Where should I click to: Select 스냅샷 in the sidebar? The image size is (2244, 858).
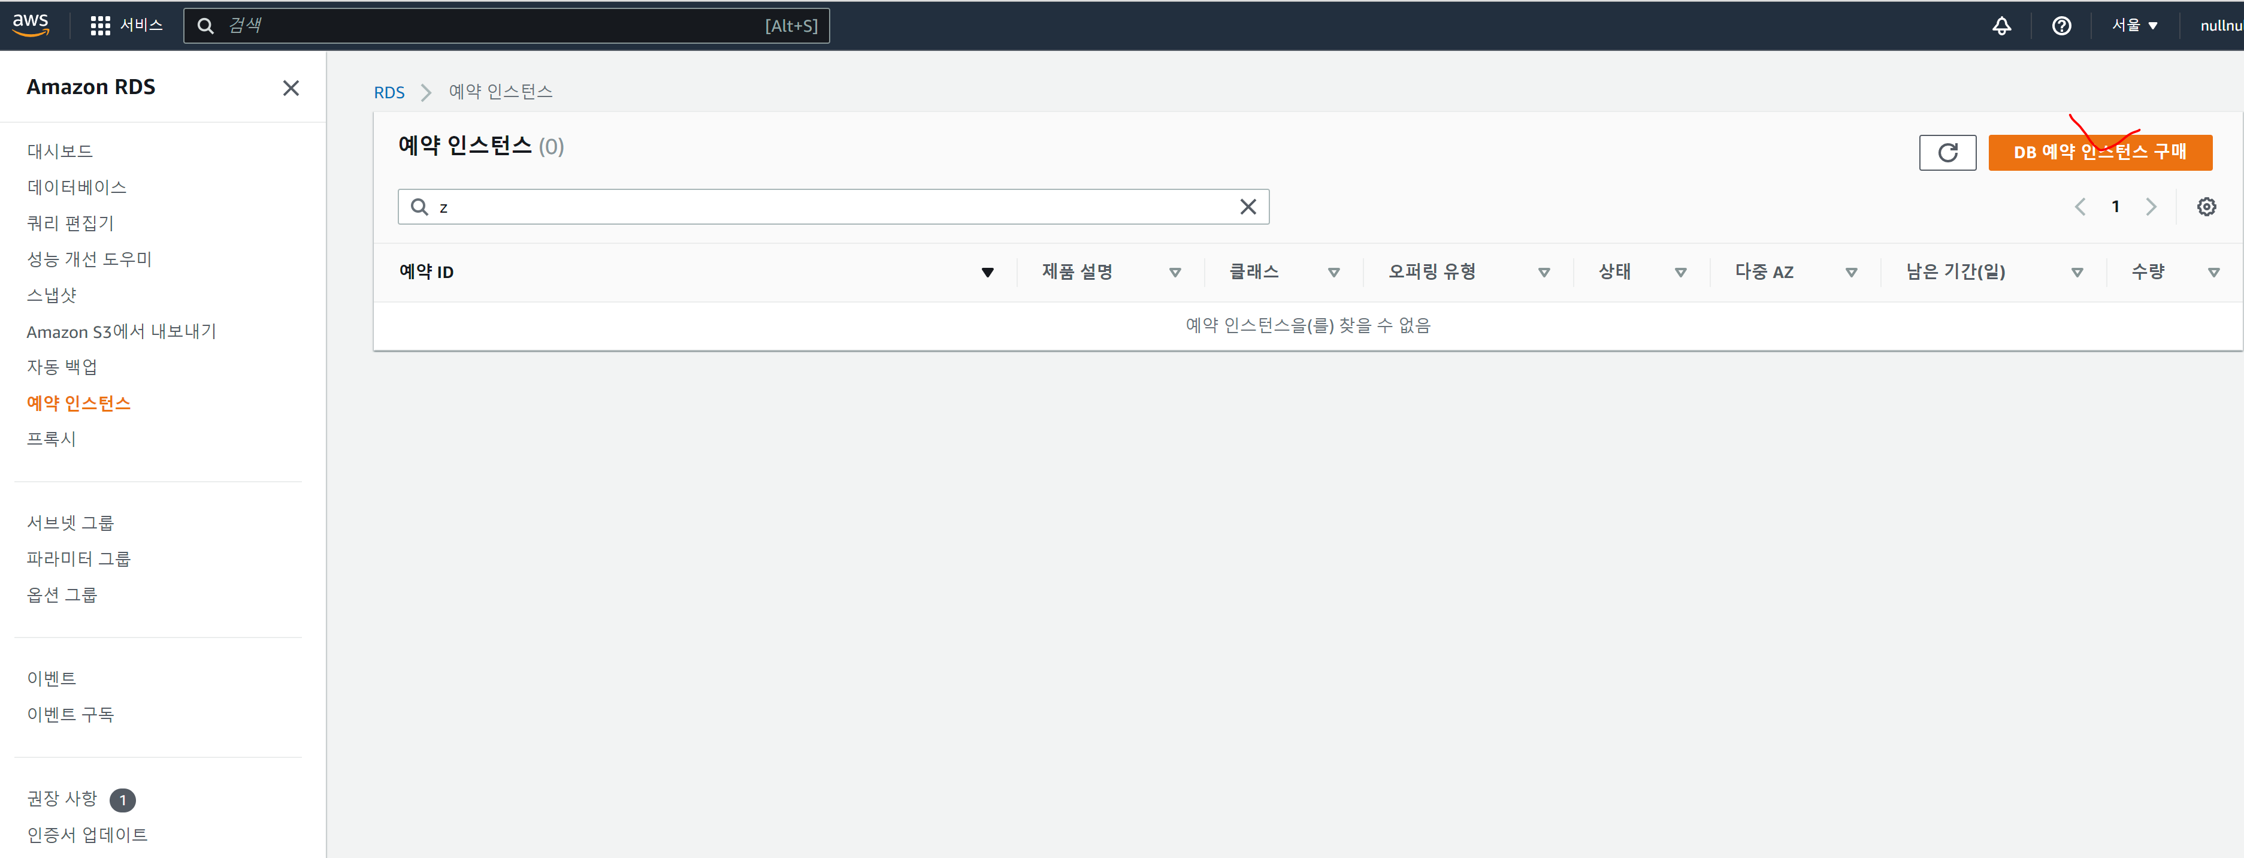click(52, 294)
